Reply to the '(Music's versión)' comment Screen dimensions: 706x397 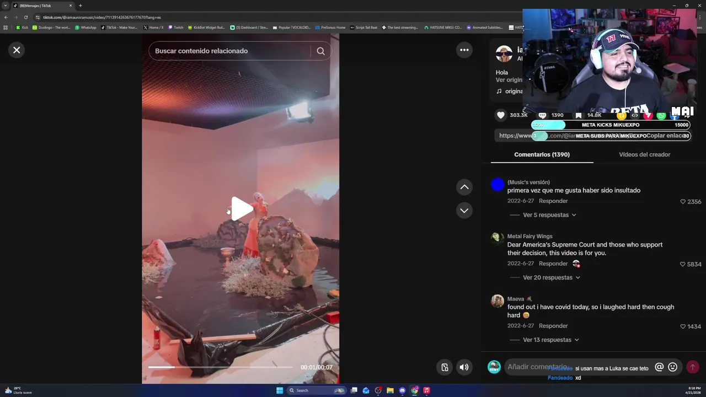point(553,201)
